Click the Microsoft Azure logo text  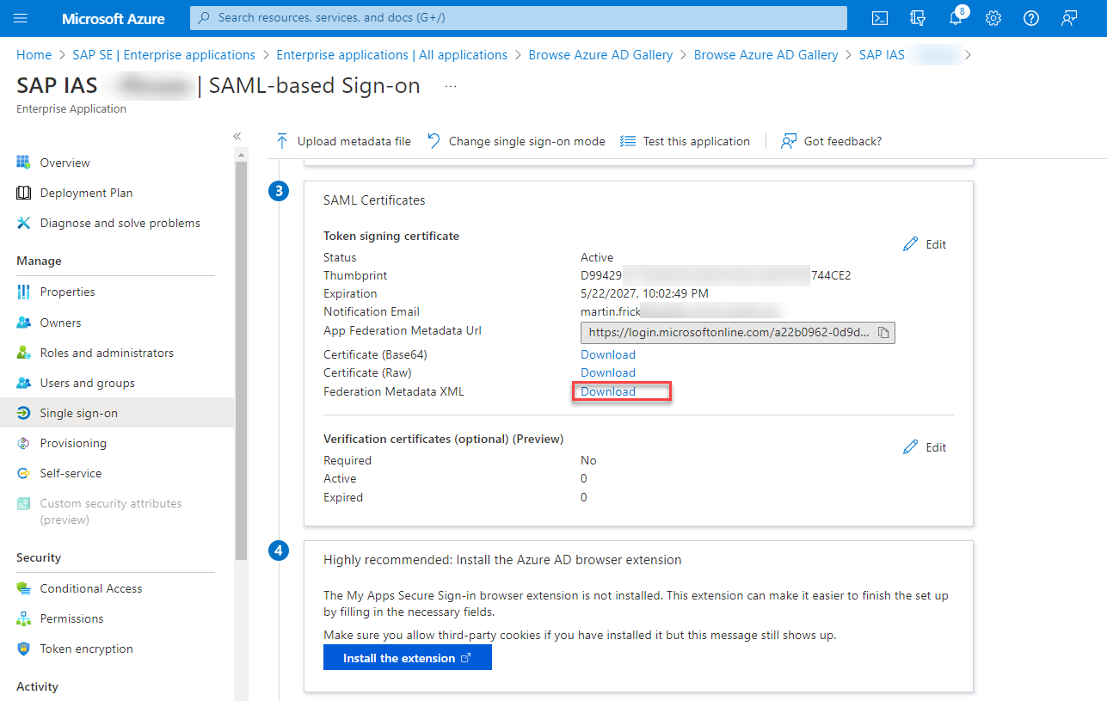pos(115,18)
